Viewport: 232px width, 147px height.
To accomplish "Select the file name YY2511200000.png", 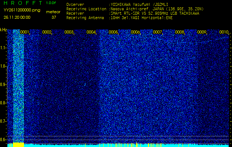I will coord(22,10).
